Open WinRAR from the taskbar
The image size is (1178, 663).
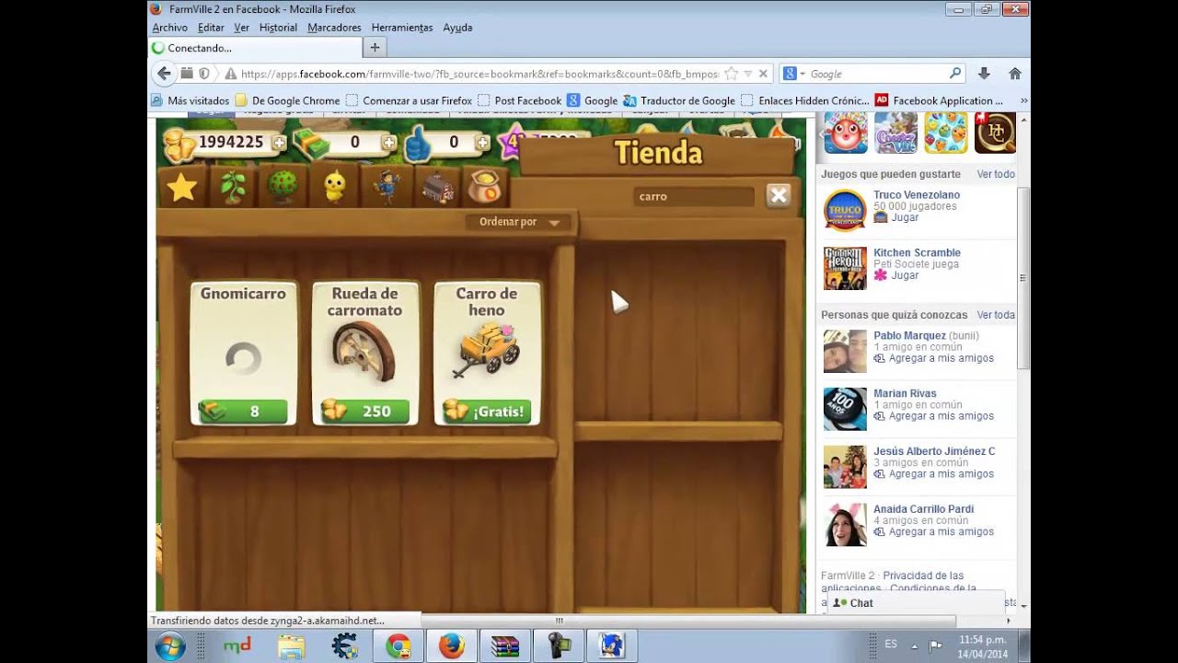[504, 646]
